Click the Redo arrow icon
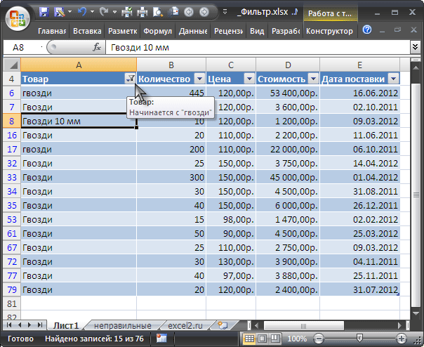This screenshot has height=347, width=424. coord(104,12)
